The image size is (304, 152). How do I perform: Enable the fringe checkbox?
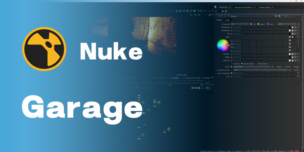292,67
